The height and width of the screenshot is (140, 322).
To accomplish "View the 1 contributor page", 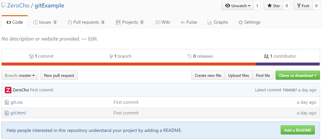I will point(280,56).
